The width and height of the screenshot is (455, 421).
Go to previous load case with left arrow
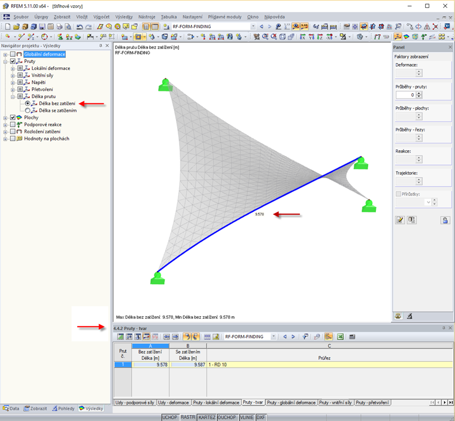[x=262, y=27]
